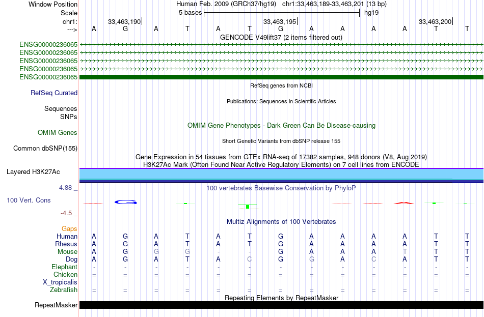This screenshot has width=484, height=317.
Task: Click 'Short Genetic Variants from dbSNP release 155'
Action: (281, 141)
